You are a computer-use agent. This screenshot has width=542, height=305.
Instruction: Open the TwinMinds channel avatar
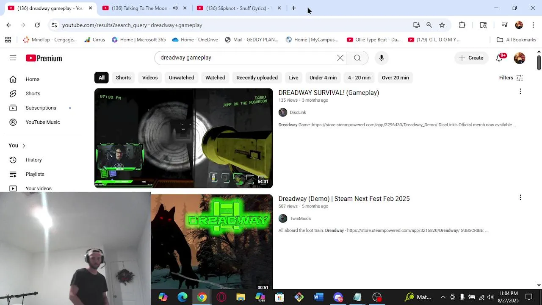[x=283, y=219]
